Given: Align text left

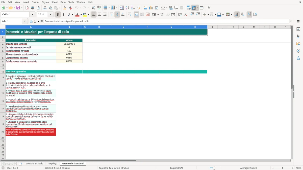Looking at the screenshot, I should point(94,15).
